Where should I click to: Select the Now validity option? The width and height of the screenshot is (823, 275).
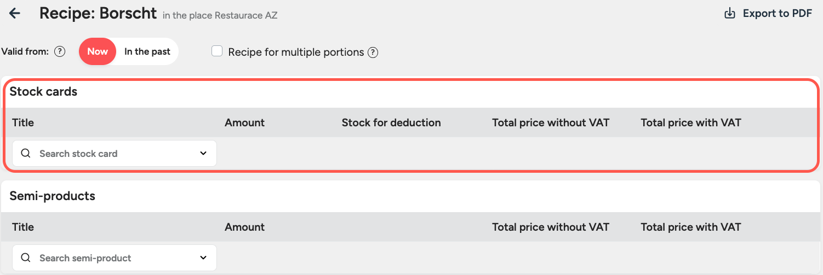98,52
